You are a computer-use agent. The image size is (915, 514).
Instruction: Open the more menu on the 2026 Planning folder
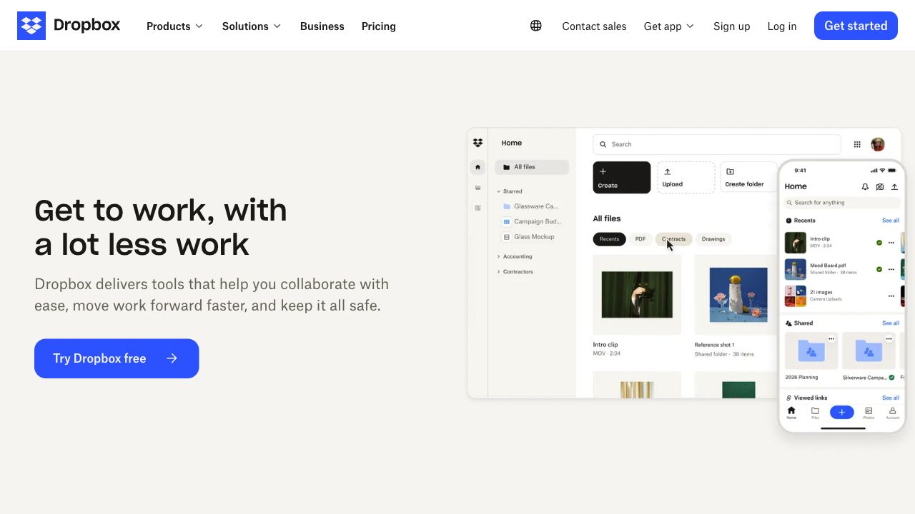(831, 338)
